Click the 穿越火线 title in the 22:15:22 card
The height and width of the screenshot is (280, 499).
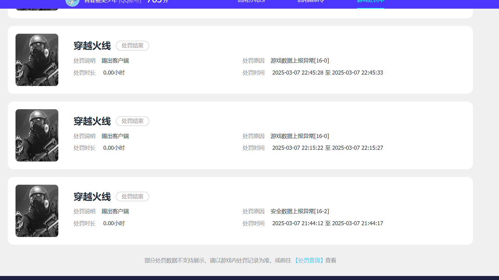coord(92,121)
